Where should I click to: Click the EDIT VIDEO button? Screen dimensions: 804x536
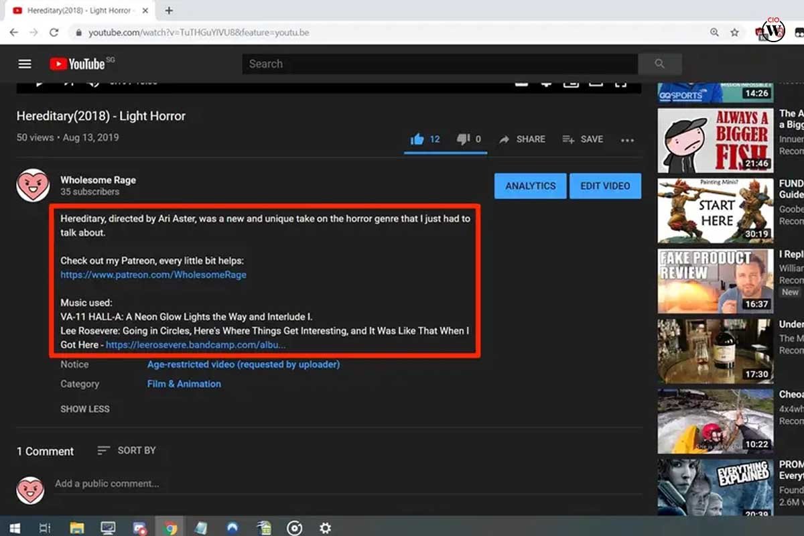pyautogui.click(x=606, y=186)
